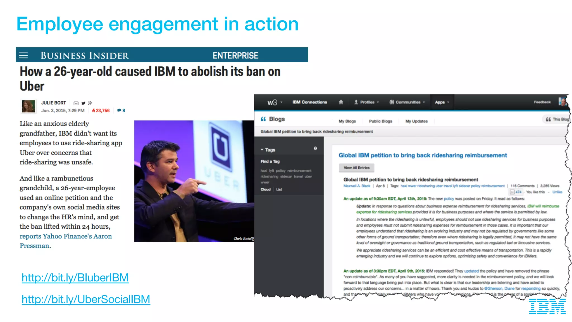Click the 116 Comments text
Viewport: 572px width, 322px height.
[522, 186]
